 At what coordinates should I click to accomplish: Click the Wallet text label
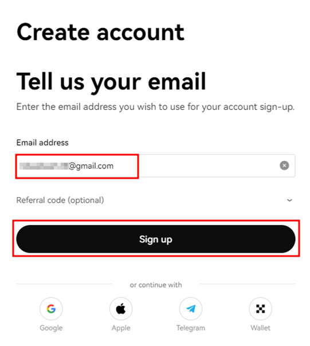pos(260,328)
